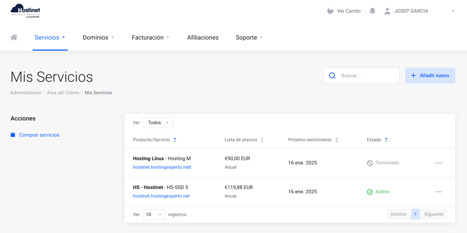Screen dimensions: 467x233
Task: Click the Próximo vencimiento column header
Action: (310, 140)
